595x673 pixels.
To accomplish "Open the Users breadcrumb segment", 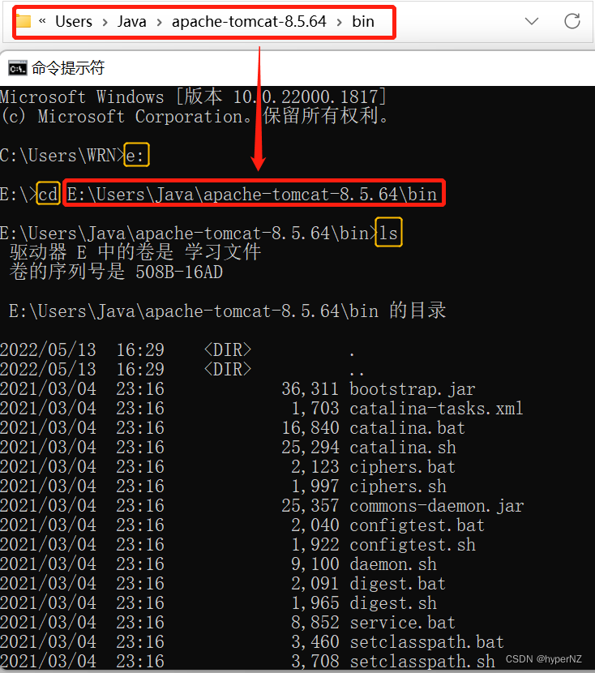I will [x=74, y=21].
